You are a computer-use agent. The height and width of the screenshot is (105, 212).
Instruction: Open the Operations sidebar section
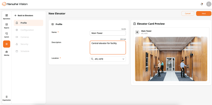[7, 17]
